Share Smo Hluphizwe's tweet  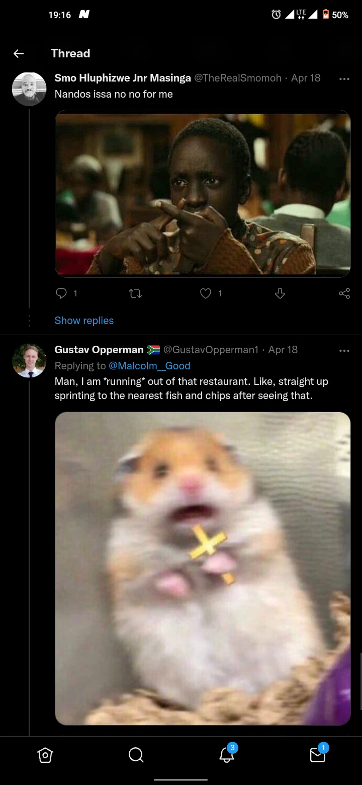pyautogui.click(x=344, y=293)
